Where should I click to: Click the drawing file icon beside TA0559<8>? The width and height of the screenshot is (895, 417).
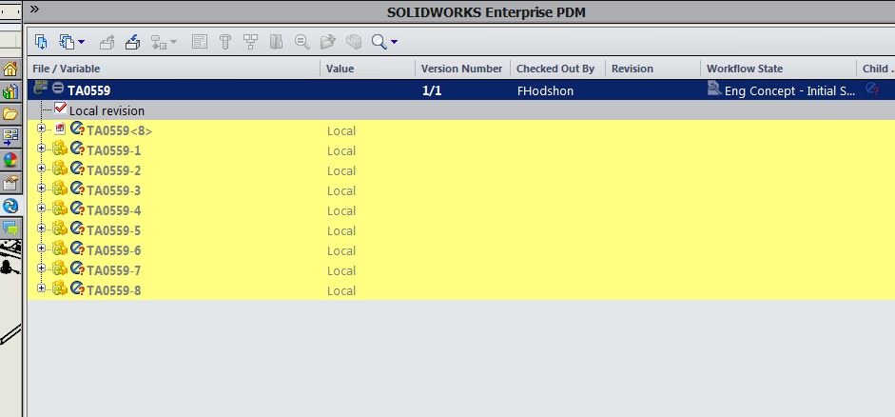pyautogui.click(x=60, y=129)
